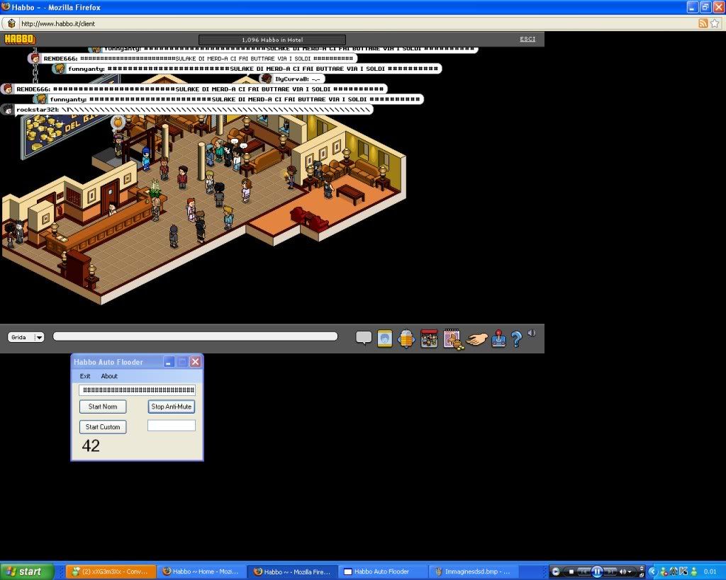Click the flood message text field
Image resolution: width=726 pixels, height=580 pixels.
pos(137,390)
